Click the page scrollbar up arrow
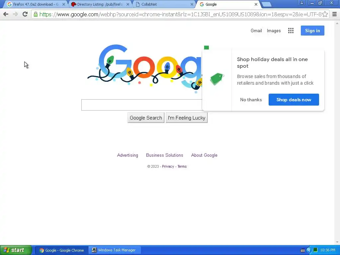Viewport: 340px width, 255px height. click(337, 23)
